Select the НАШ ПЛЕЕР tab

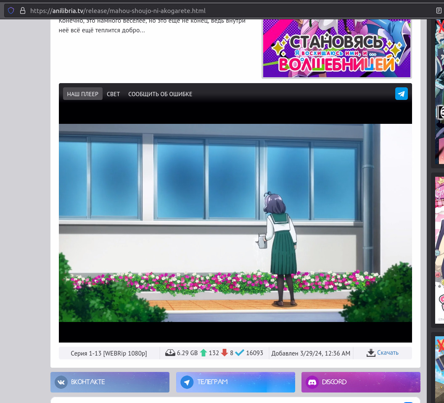tap(82, 94)
